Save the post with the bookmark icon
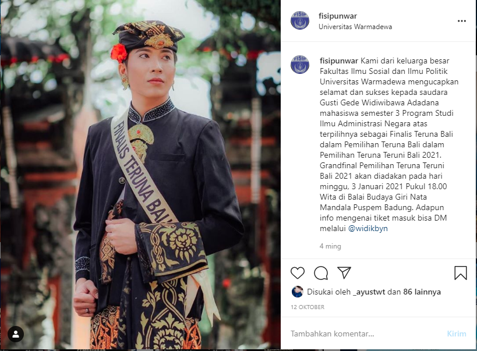477x351 pixels. tap(461, 272)
